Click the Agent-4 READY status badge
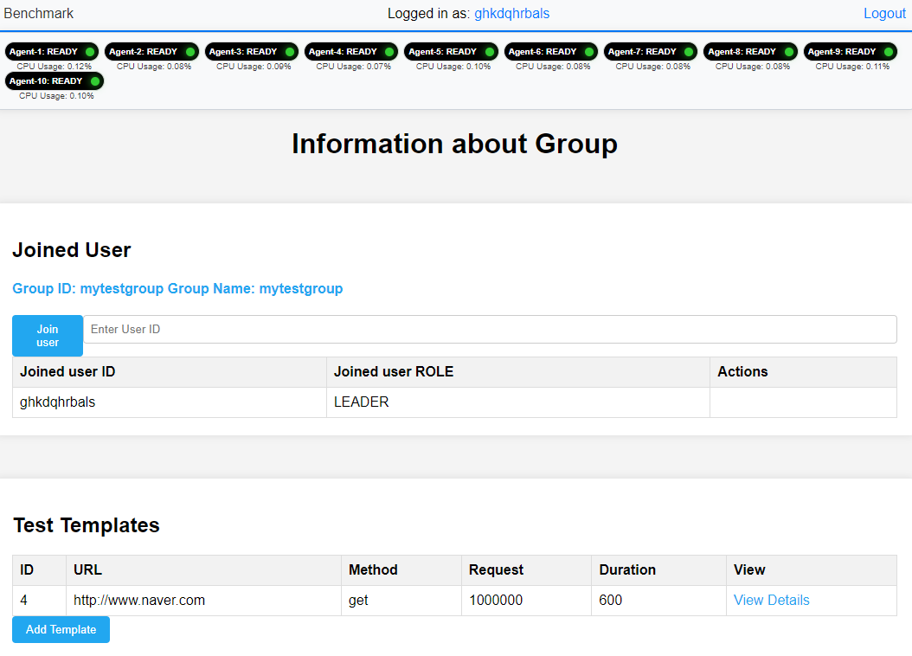The width and height of the screenshot is (912, 656). 351,52
